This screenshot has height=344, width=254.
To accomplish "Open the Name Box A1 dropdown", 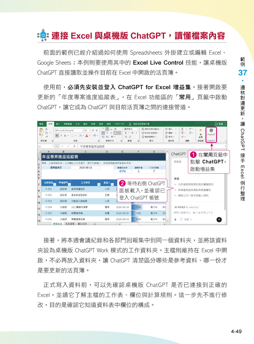I will 53,146.
